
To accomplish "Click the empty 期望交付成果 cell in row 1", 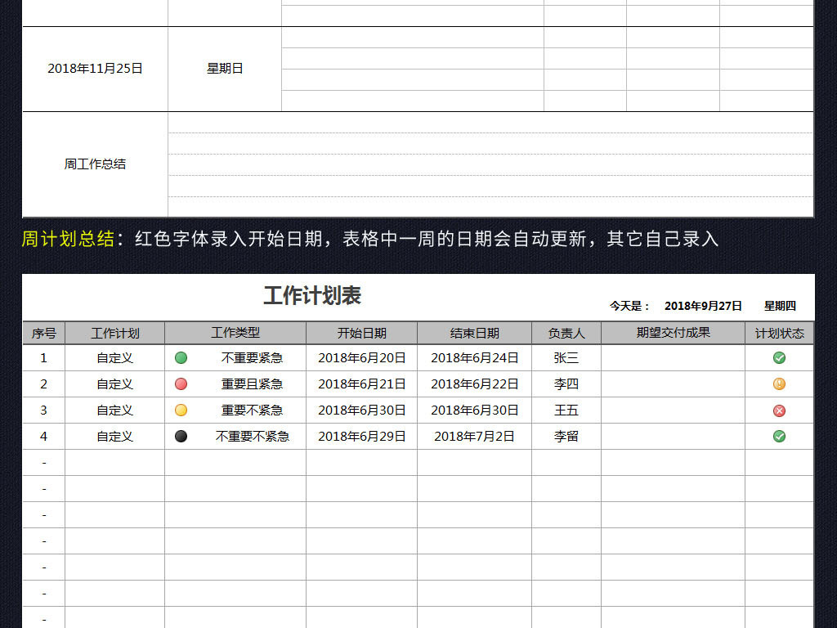I will coord(673,357).
